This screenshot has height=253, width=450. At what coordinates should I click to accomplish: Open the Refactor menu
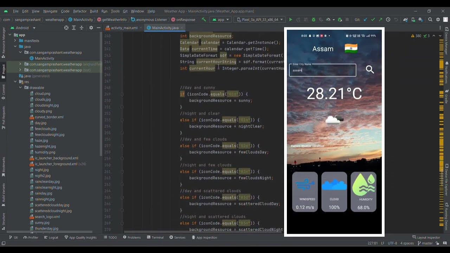pos(80,11)
